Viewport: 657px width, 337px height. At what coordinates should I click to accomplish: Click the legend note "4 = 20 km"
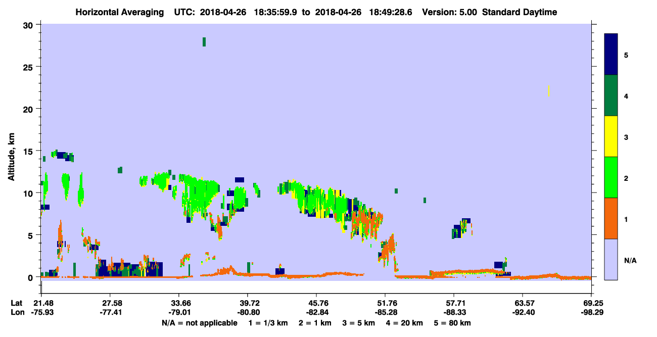(405, 323)
